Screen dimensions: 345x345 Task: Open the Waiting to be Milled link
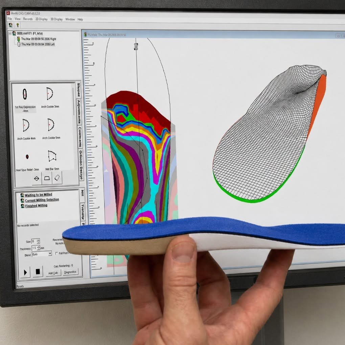pyautogui.click(x=38, y=195)
